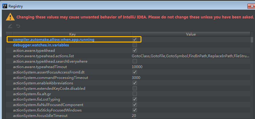Click the 10000 value cell
This screenshot has height=119, width=255.
137,67
